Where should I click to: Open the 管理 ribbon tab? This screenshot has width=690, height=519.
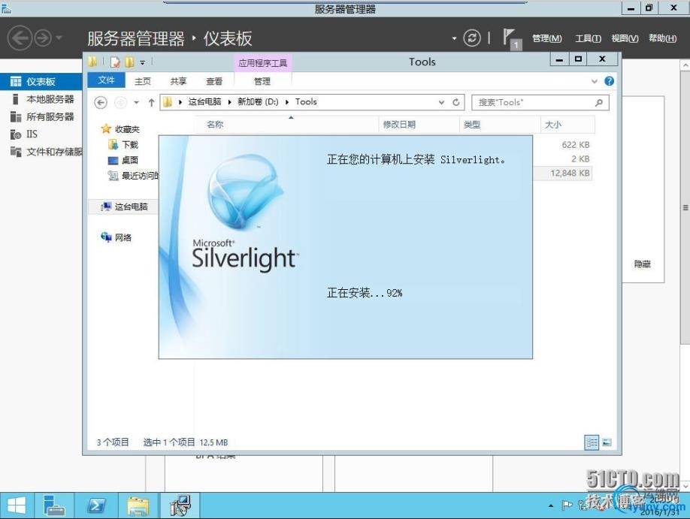tap(262, 81)
